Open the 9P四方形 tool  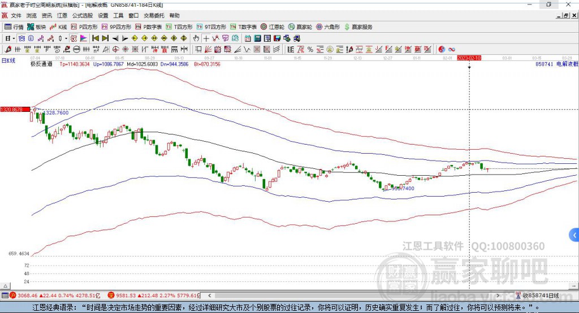[x=116, y=27]
